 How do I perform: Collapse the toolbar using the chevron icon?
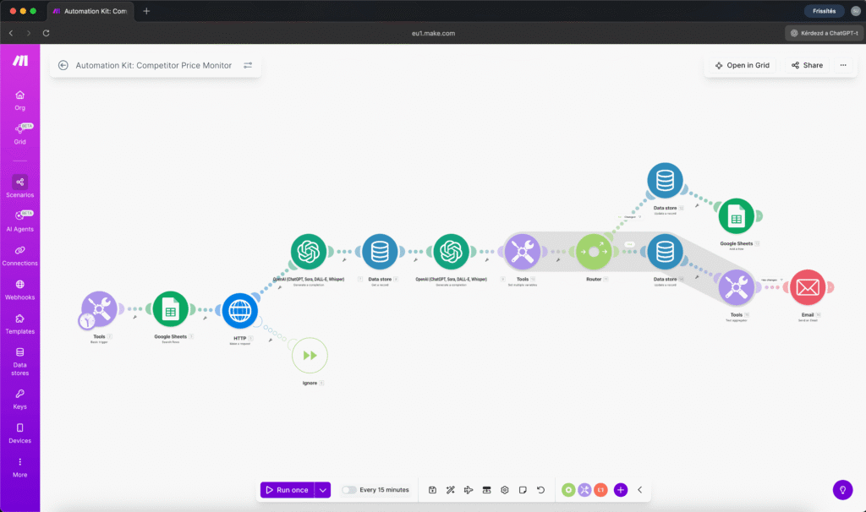click(x=640, y=489)
